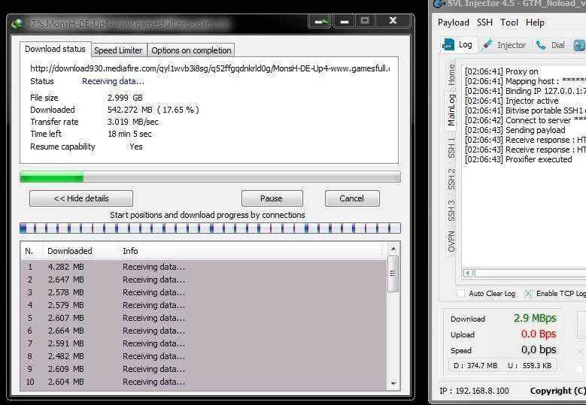The image size is (586, 405).
Task: Enable the Auto Clear Log checkbox
Action: [x=461, y=293]
